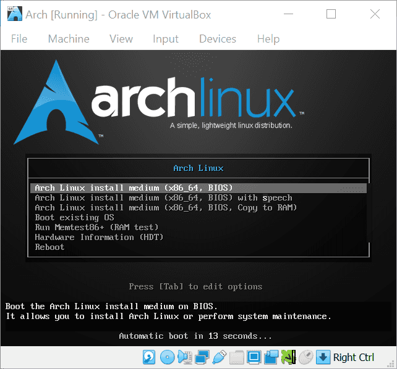
Task: Click the network adapters status icon
Action: point(202,357)
